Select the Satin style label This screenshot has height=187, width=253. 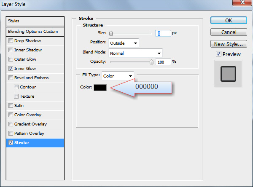pos(19,106)
